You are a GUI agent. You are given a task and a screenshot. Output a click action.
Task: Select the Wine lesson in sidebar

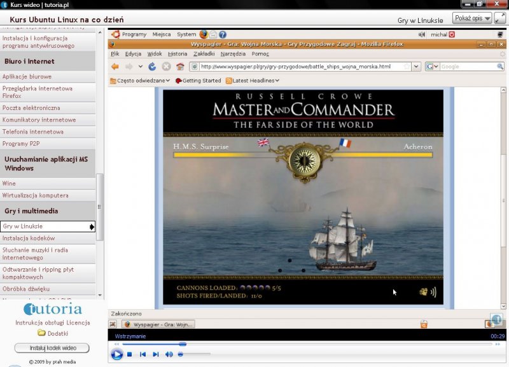(x=10, y=183)
